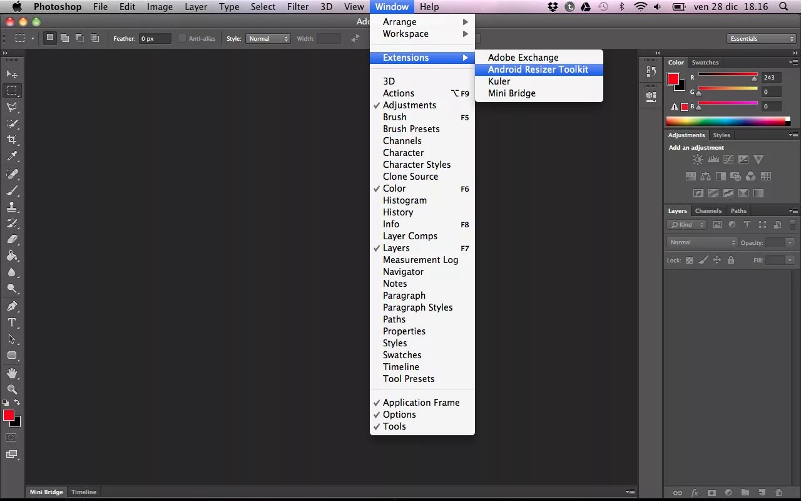Open the Filter menu in menu bar
This screenshot has height=501, width=801.
[x=297, y=7]
